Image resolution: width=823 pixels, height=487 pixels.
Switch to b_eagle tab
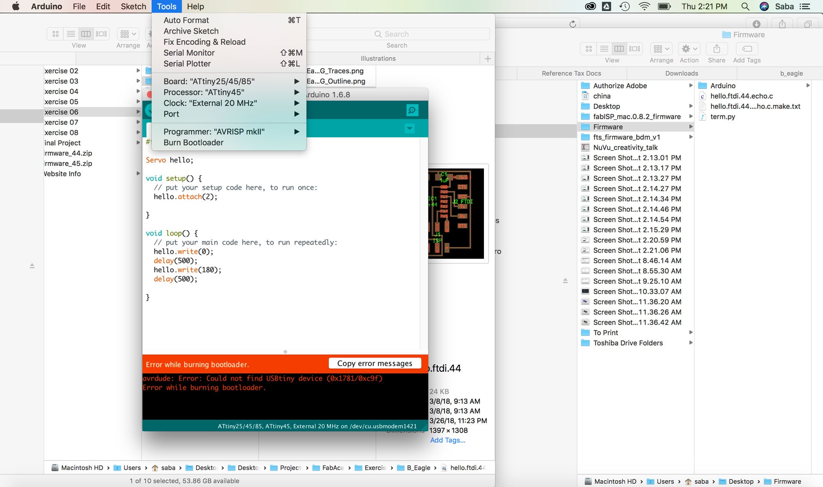pyautogui.click(x=791, y=73)
